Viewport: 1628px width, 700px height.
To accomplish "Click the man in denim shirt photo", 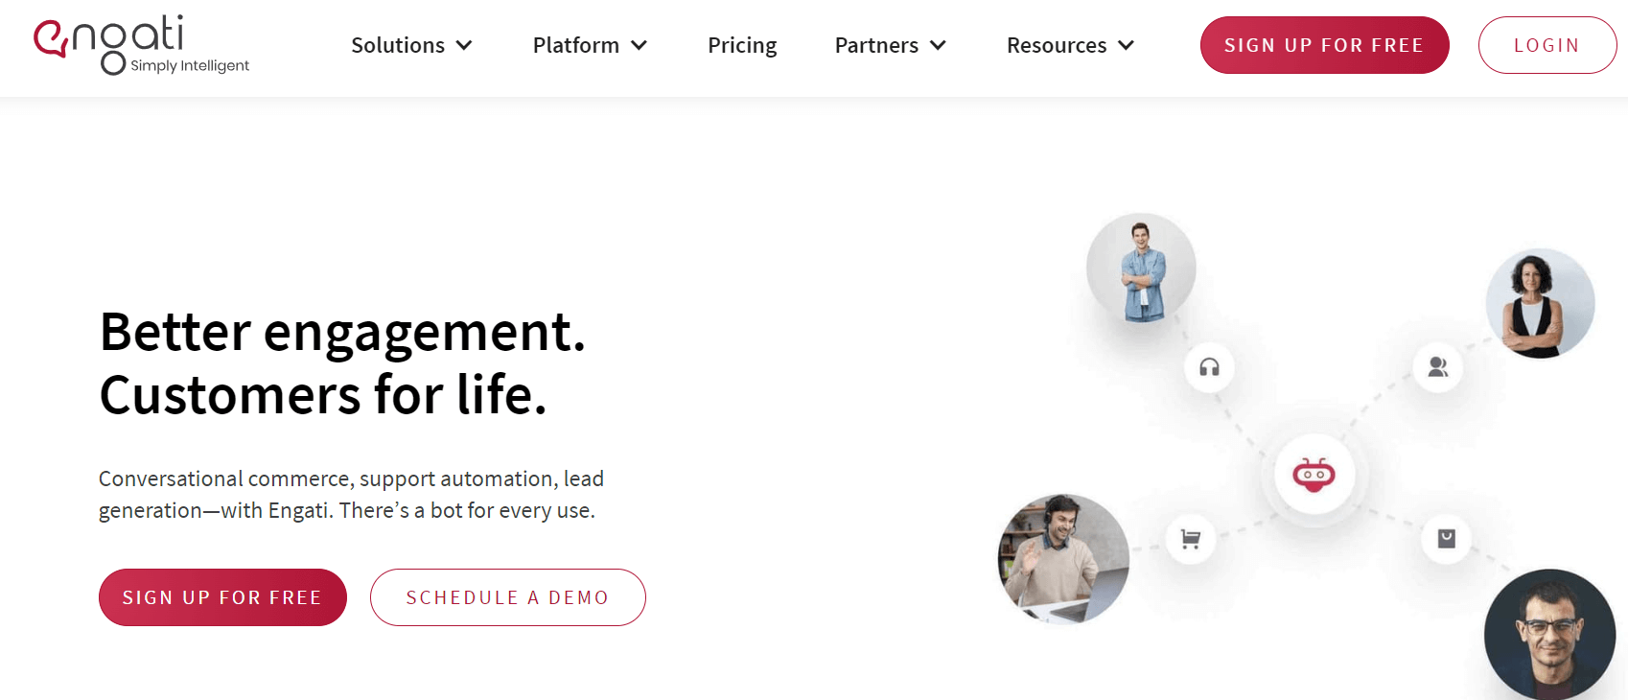I will [1141, 268].
